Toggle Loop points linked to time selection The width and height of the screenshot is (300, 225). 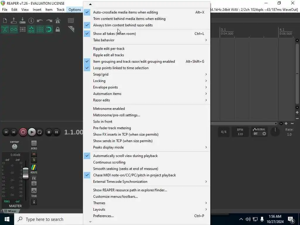pos(146,68)
